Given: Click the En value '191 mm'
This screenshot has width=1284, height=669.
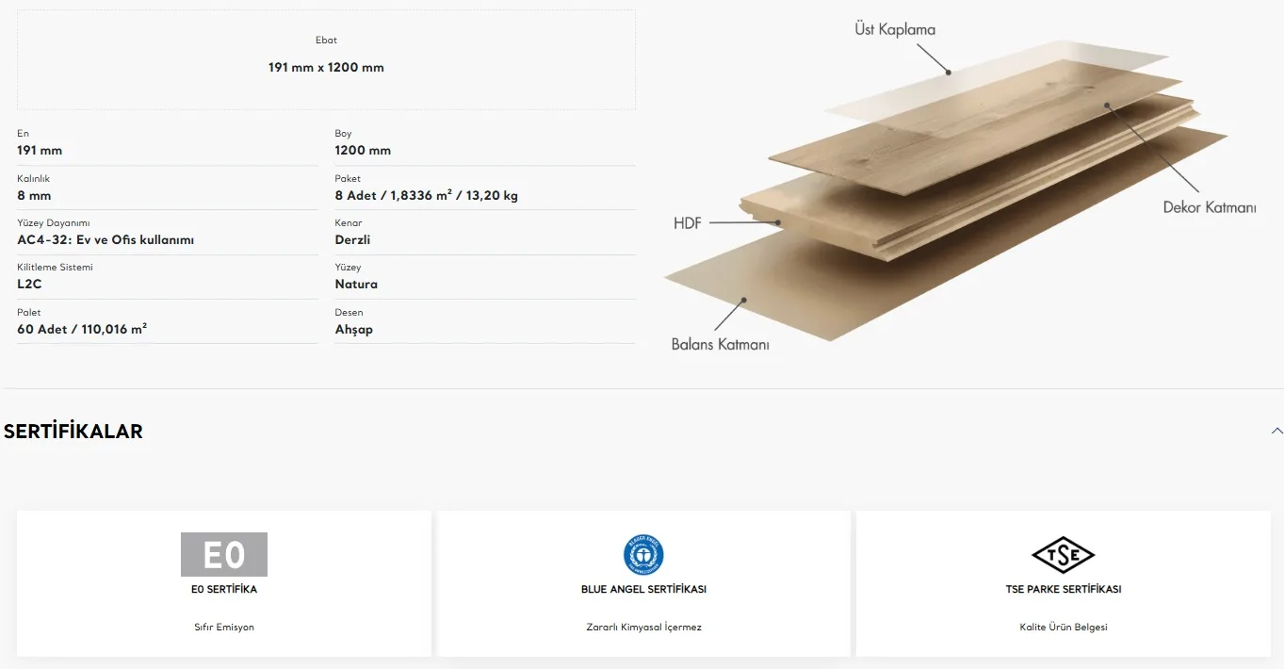Looking at the screenshot, I should coord(40,151).
